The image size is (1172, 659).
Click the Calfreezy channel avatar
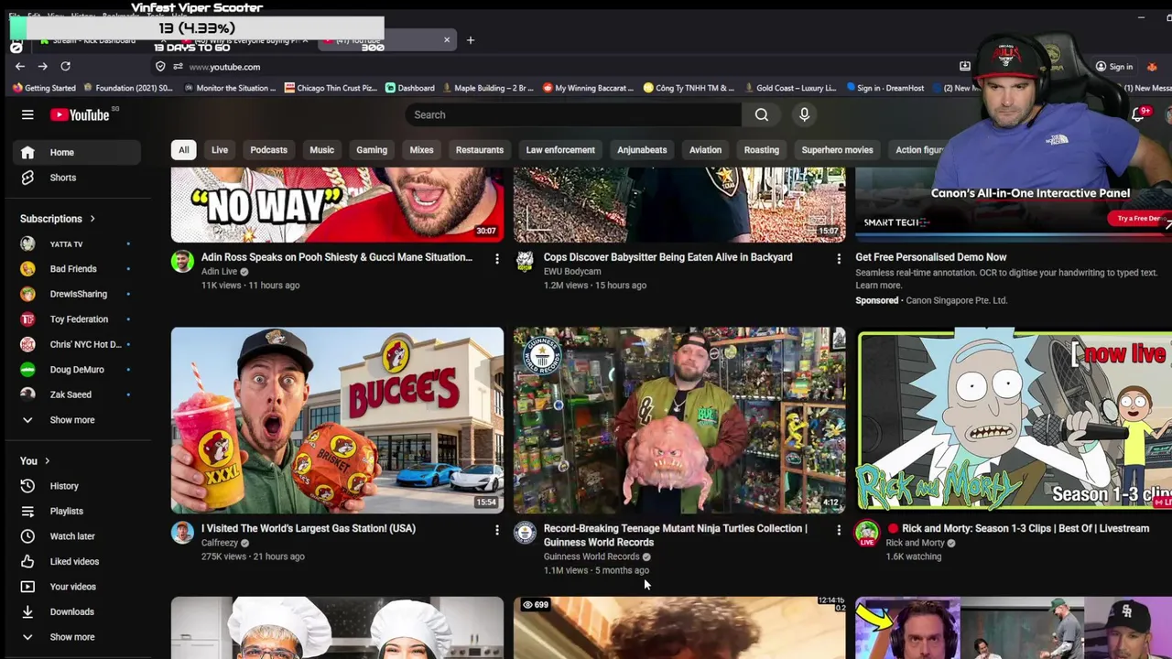[182, 533]
